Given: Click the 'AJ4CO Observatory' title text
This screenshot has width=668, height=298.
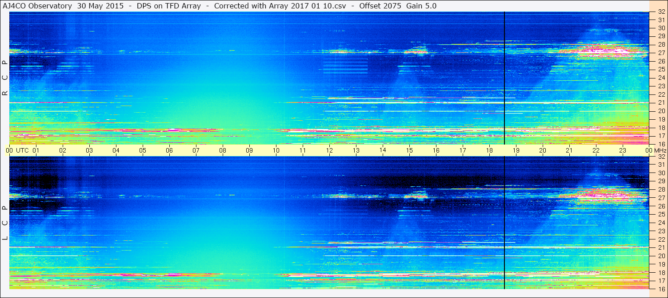Looking at the screenshot, I should [38, 6].
